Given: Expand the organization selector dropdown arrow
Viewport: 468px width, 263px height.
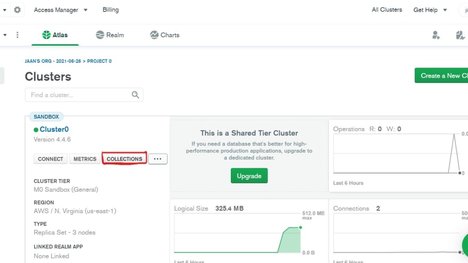Looking at the screenshot, I should click(x=4, y=10).
